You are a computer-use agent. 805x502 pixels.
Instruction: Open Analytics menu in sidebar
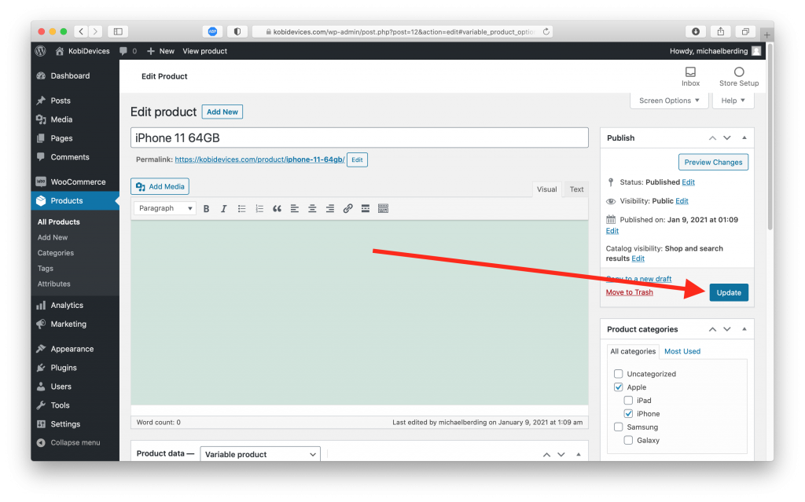[75, 305]
